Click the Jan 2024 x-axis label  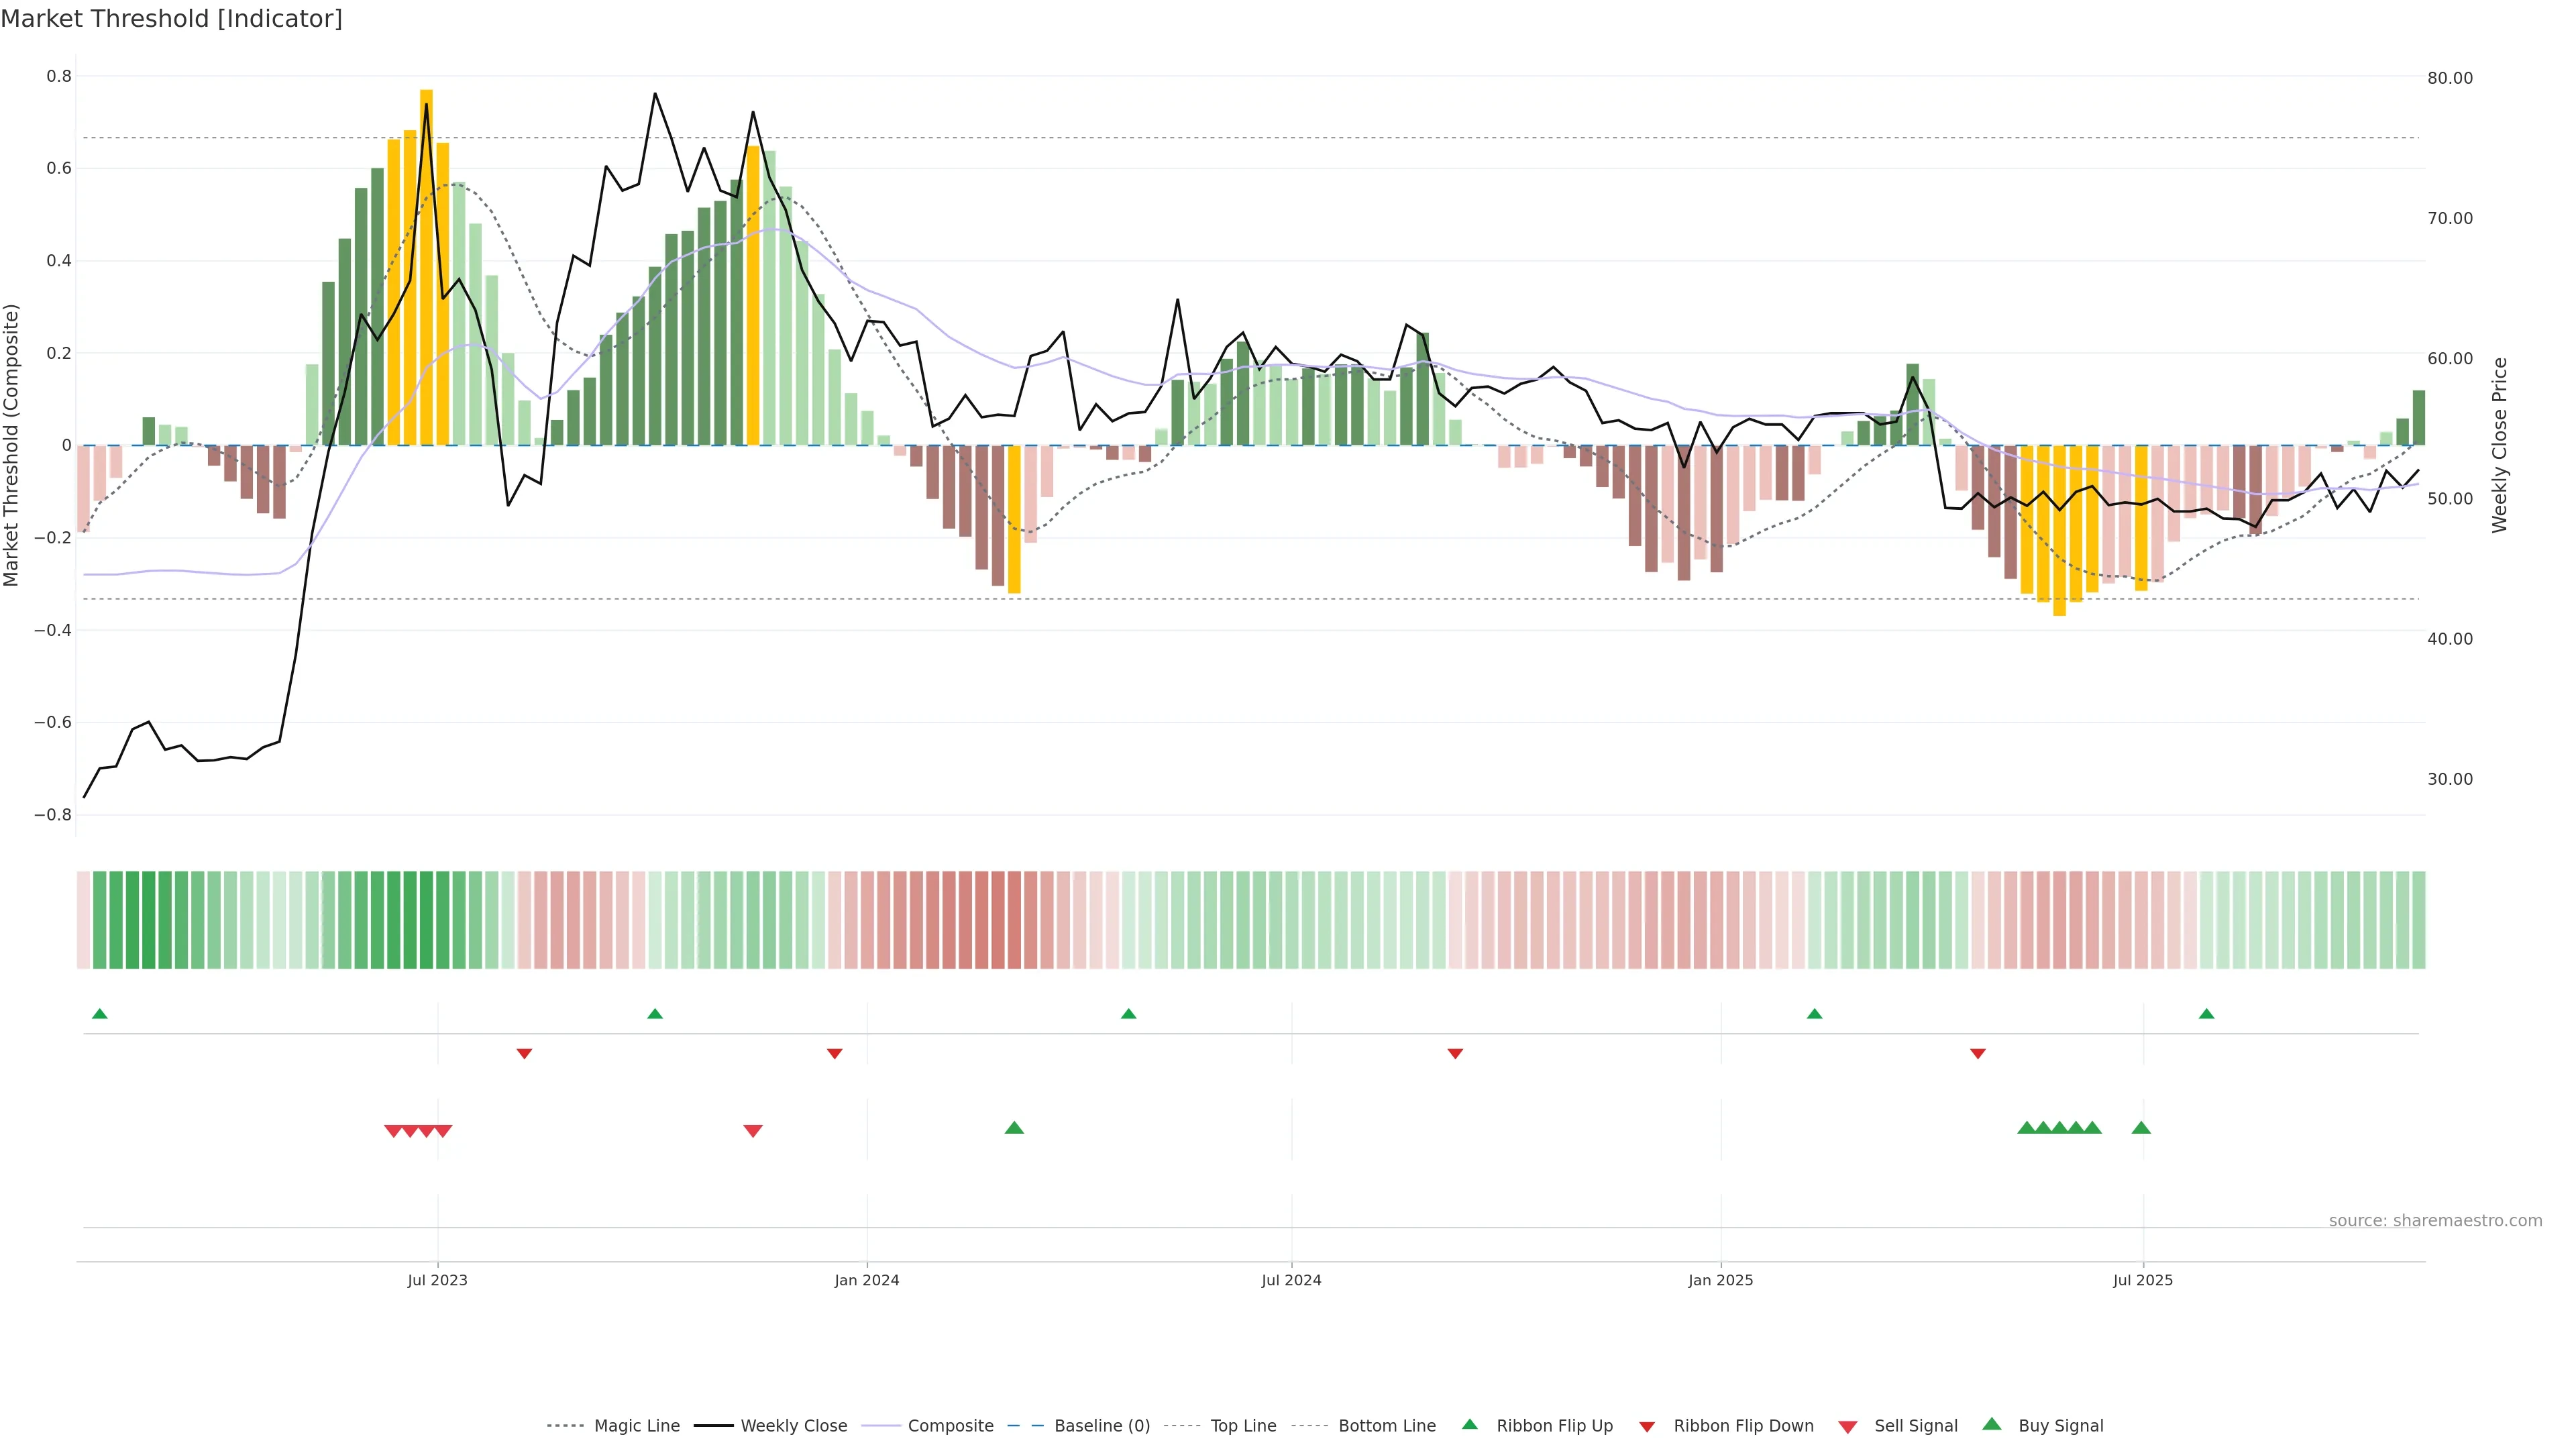[866, 1280]
